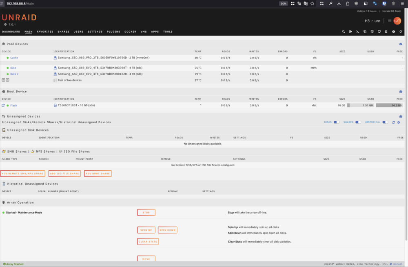
Task: Click ADD ROOT SHARE button
Action: pos(98,174)
